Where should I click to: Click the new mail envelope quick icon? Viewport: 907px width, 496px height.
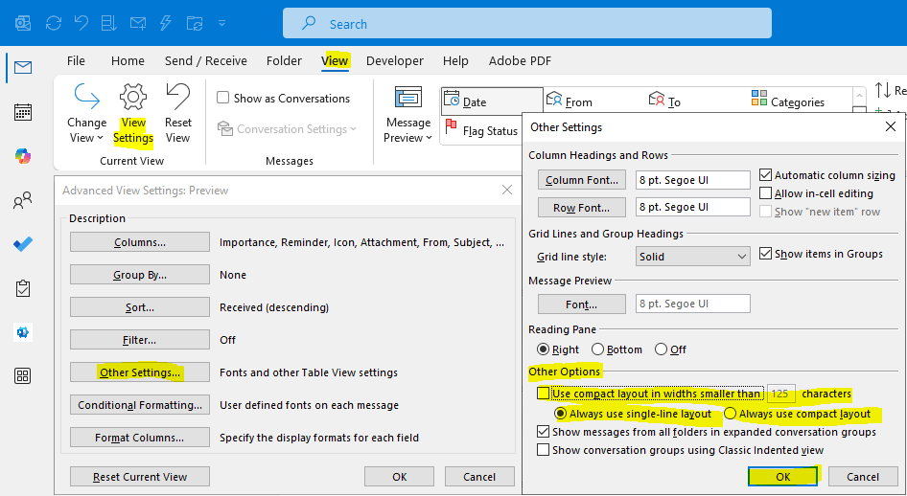pyautogui.click(x=138, y=23)
